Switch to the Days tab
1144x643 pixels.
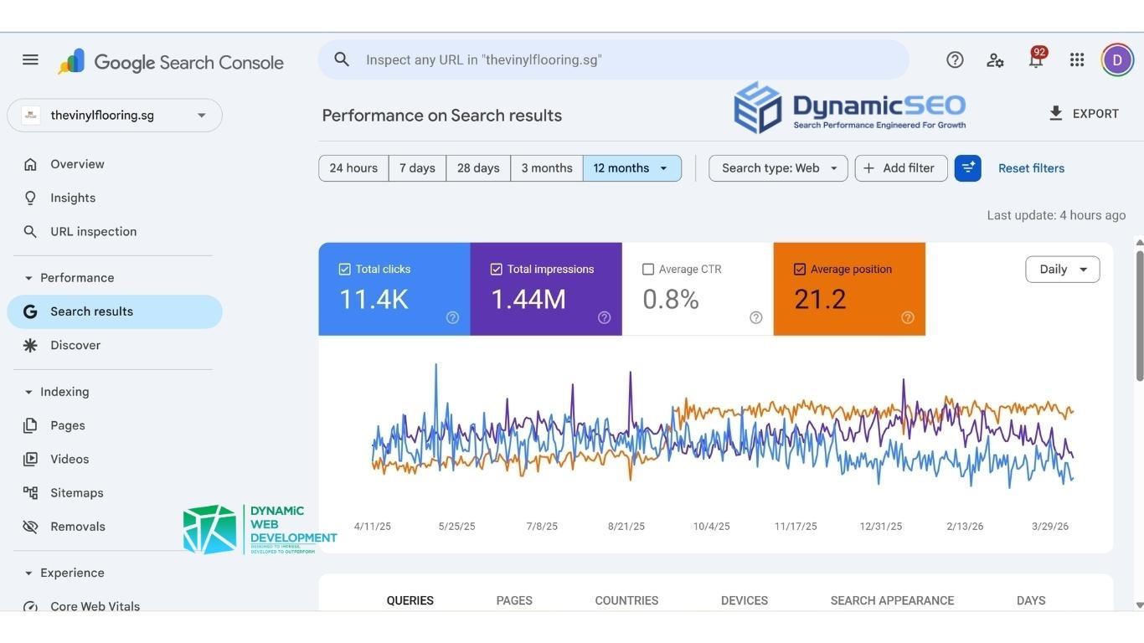pos(1031,600)
